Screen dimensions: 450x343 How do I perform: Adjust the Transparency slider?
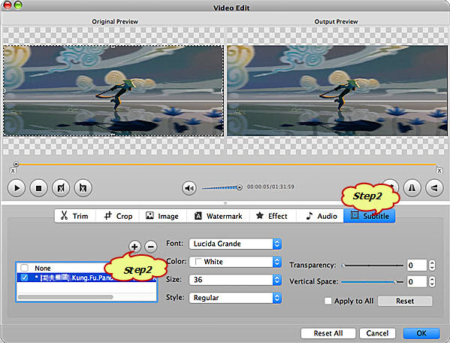tap(373, 266)
